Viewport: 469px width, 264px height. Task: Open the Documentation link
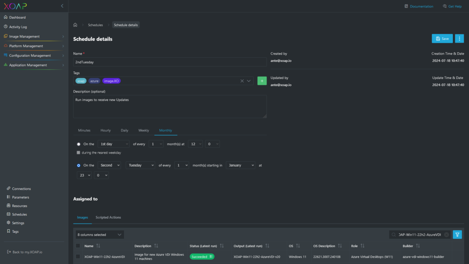[x=419, y=6]
